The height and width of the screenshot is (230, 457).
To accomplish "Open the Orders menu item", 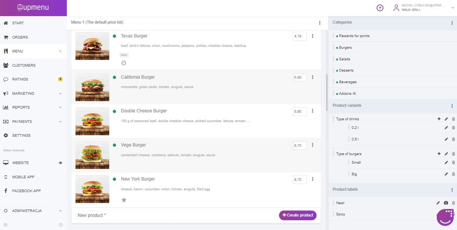I will pyautogui.click(x=20, y=37).
